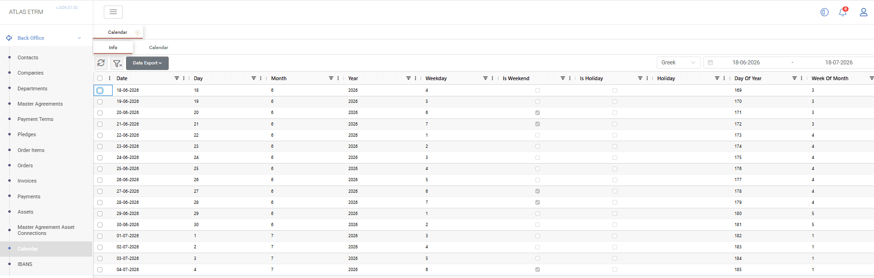Go to Master Agreements page
This screenshot has height=278, width=874.
pyautogui.click(x=40, y=104)
